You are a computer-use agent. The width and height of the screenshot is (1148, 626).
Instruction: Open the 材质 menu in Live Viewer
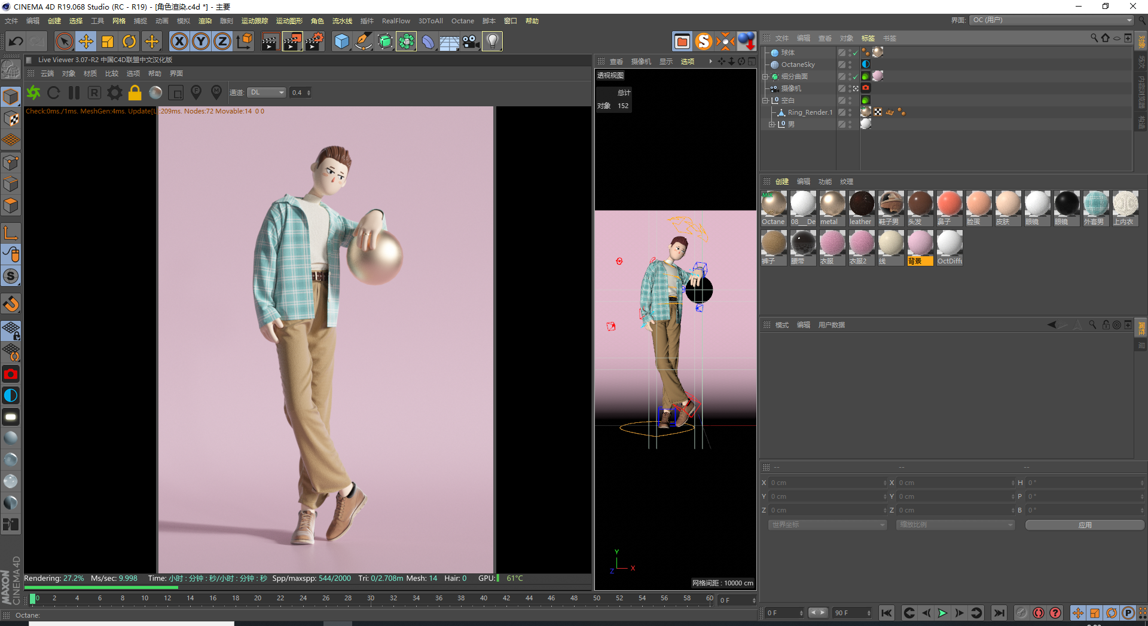pos(90,73)
